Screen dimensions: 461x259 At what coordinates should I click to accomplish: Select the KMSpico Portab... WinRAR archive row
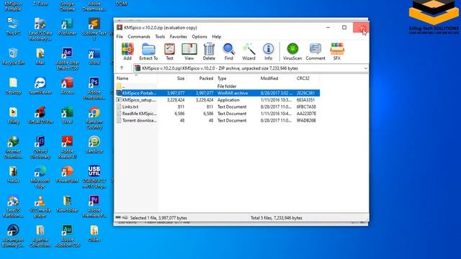[218, 93]
